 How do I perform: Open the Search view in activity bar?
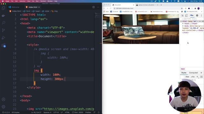tap(4, 23)
